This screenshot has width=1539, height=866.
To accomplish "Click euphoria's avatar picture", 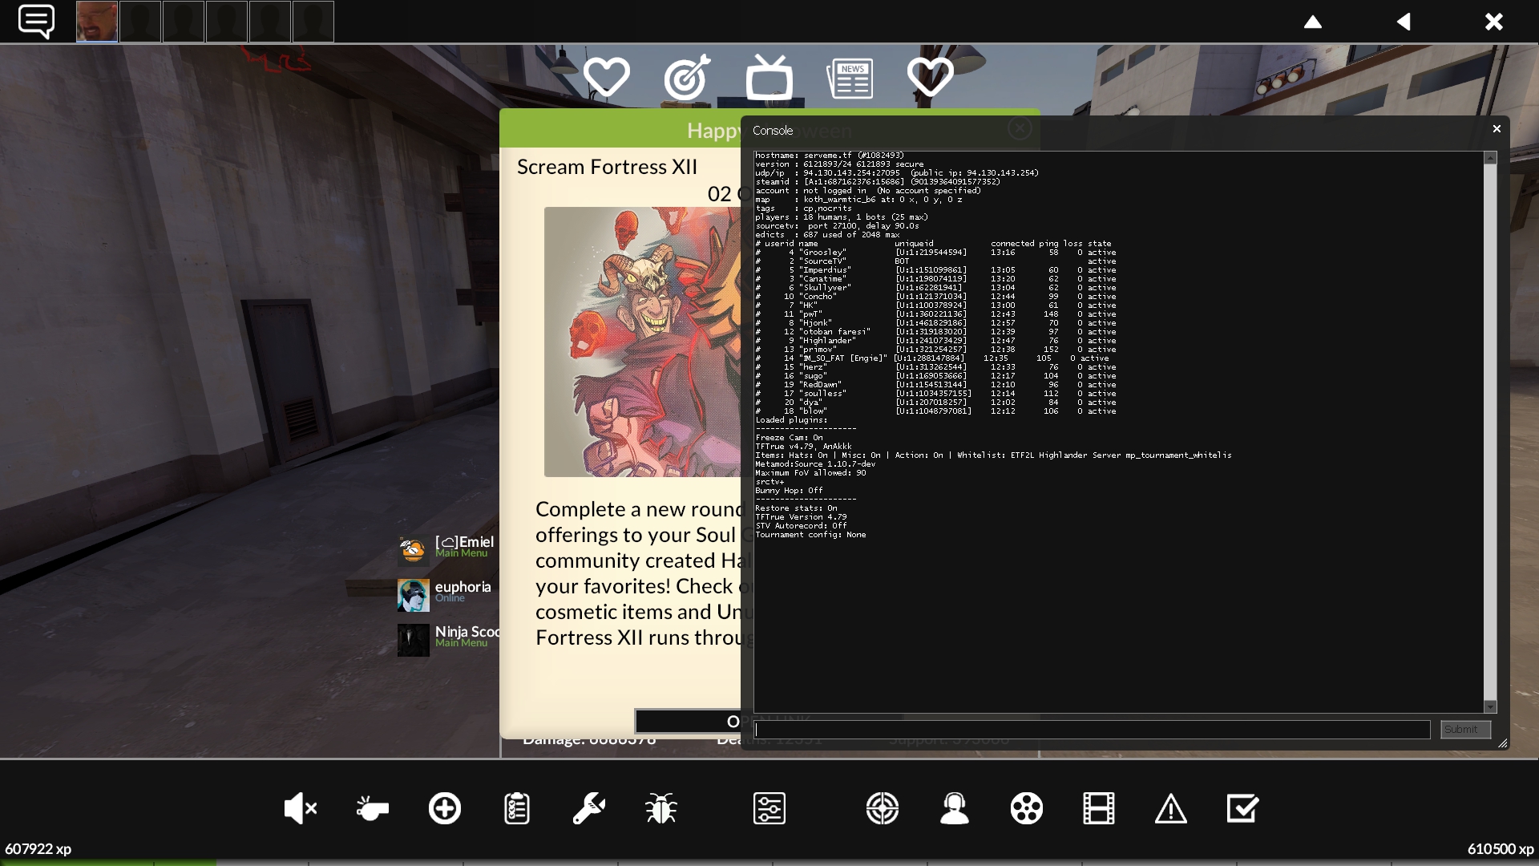I will [x=413, y=595].
